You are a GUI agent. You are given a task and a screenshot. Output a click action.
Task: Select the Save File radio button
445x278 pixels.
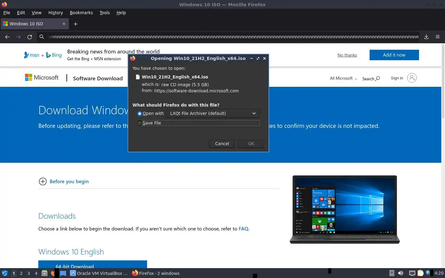tap(139, 123)
